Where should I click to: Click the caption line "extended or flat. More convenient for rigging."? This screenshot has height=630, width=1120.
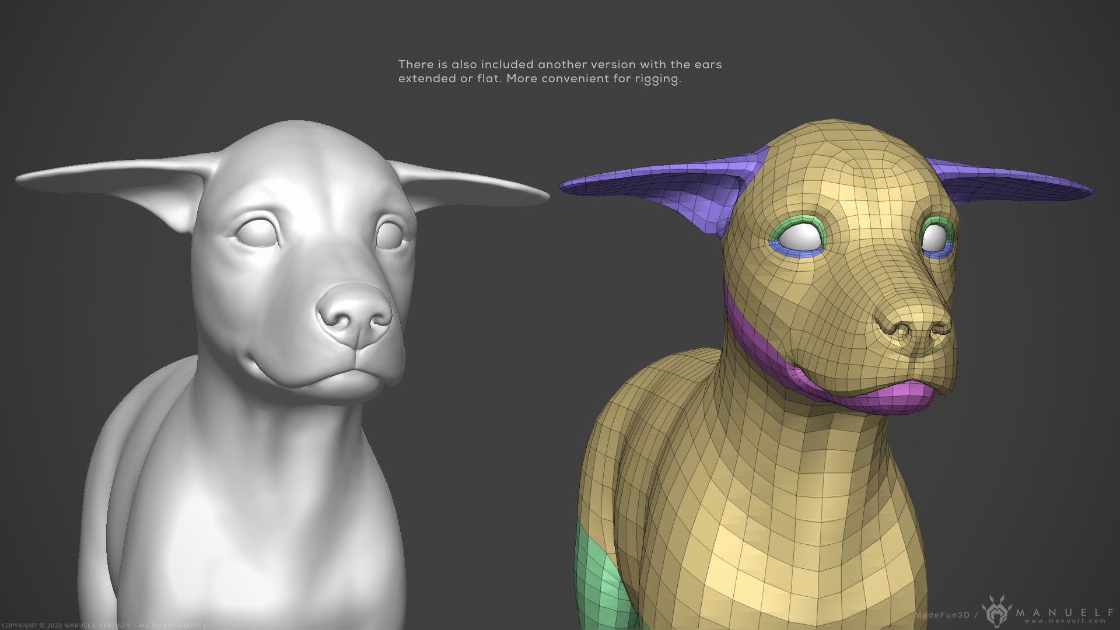(x=540, y=79)
